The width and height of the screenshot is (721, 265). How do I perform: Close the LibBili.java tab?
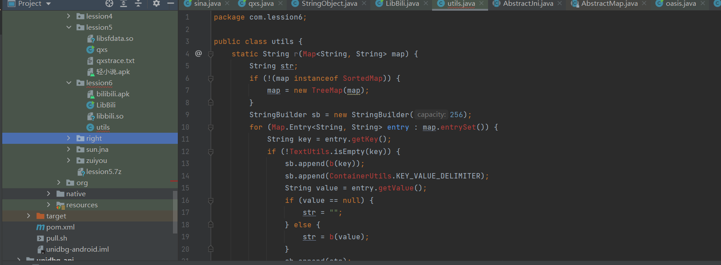426,4
